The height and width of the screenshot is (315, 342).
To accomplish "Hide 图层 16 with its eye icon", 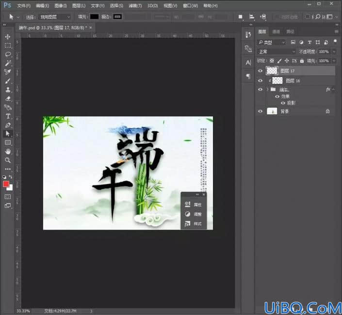I will (x=260, y=80).
